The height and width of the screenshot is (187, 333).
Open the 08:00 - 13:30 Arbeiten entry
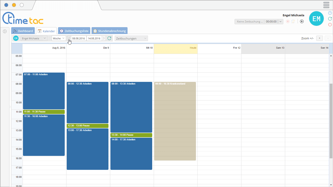[x=131, y=107]
